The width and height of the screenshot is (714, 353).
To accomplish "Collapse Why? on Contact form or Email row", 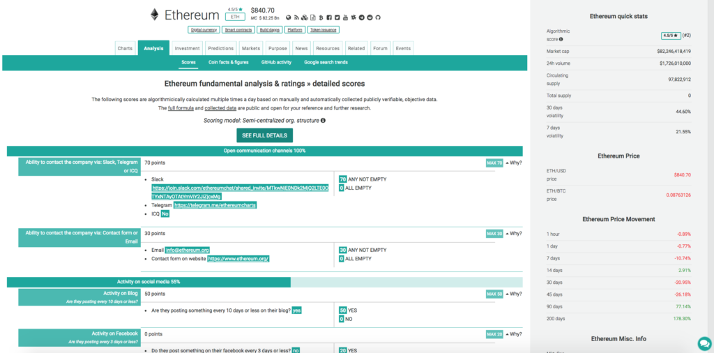I will (513, 233).
